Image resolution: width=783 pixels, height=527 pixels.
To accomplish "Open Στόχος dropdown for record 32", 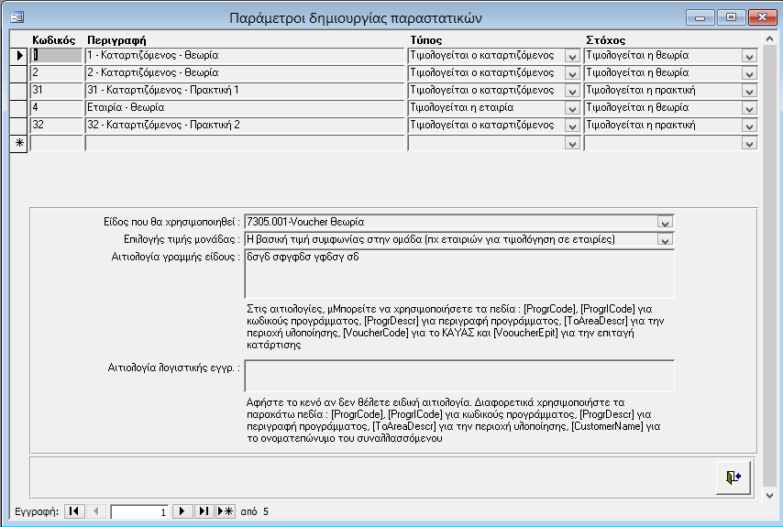I will pyautogui.click(x=749, y=126).
